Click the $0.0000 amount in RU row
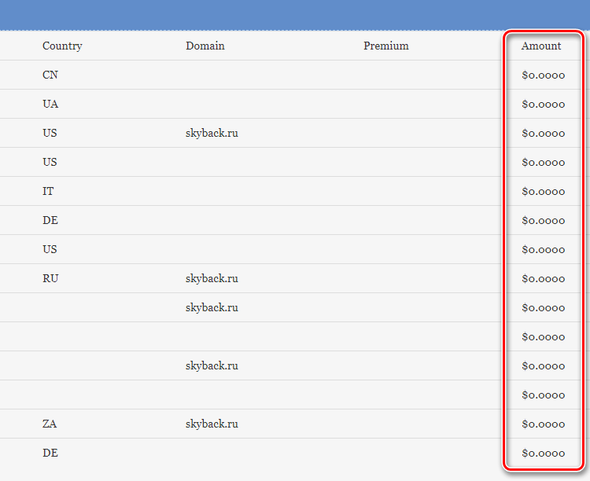590x481 pixels. click(x=544, y=279)
